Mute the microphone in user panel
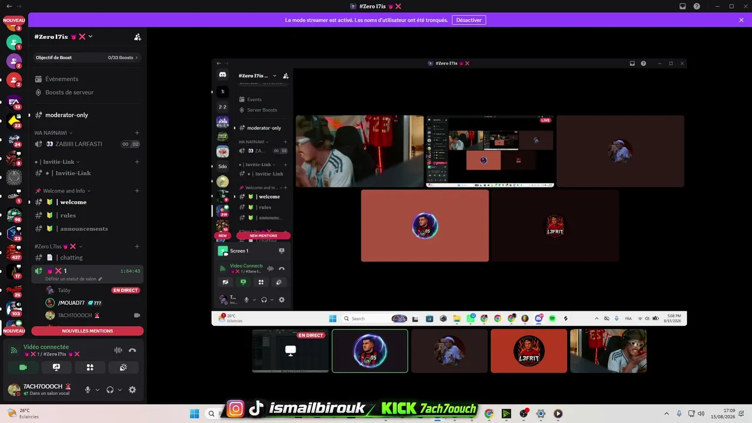 88,390
